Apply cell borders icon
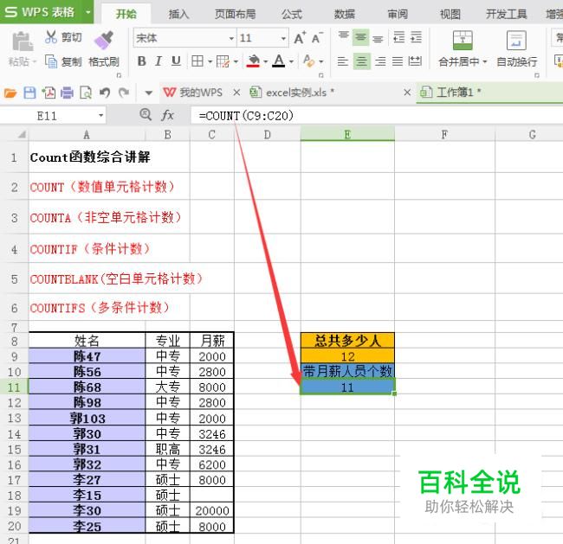 tap(197, 61)
